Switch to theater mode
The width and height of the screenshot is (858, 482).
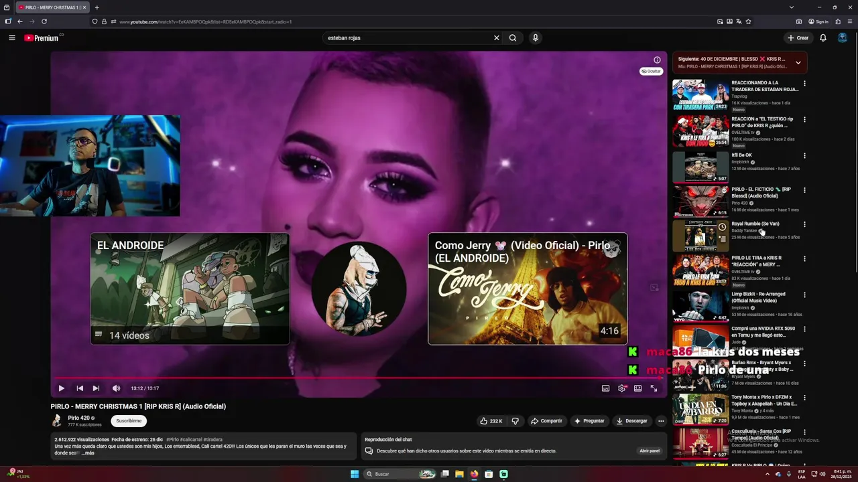pos(637,388)
